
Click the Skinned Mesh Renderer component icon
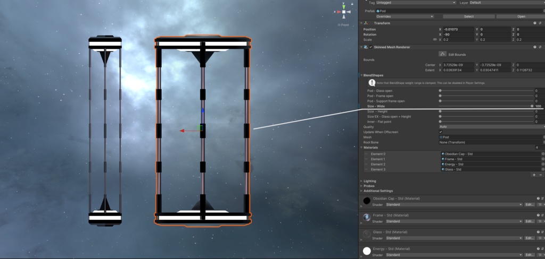click(x=366, y=47)
